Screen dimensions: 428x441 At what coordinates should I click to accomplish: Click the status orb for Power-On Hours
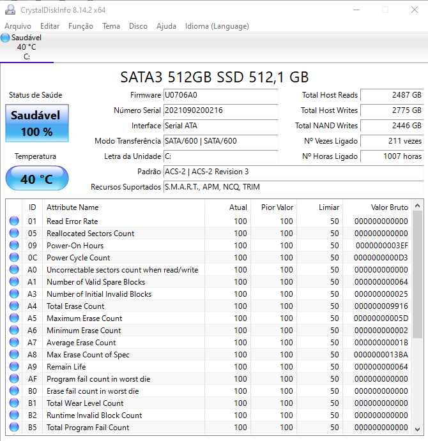pos(14,245)
